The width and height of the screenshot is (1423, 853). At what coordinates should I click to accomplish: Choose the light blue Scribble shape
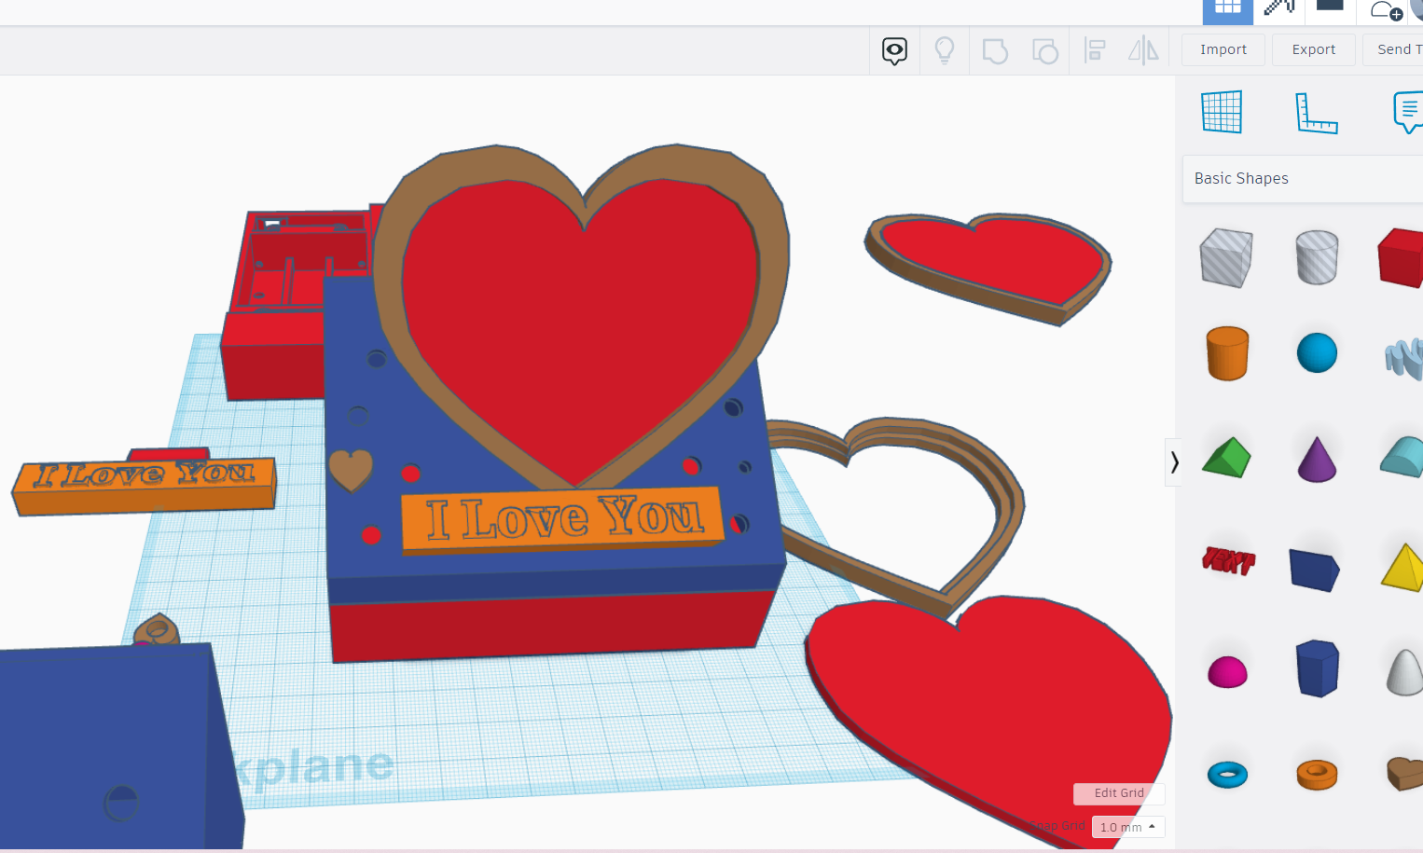(x=1404, y=358)
